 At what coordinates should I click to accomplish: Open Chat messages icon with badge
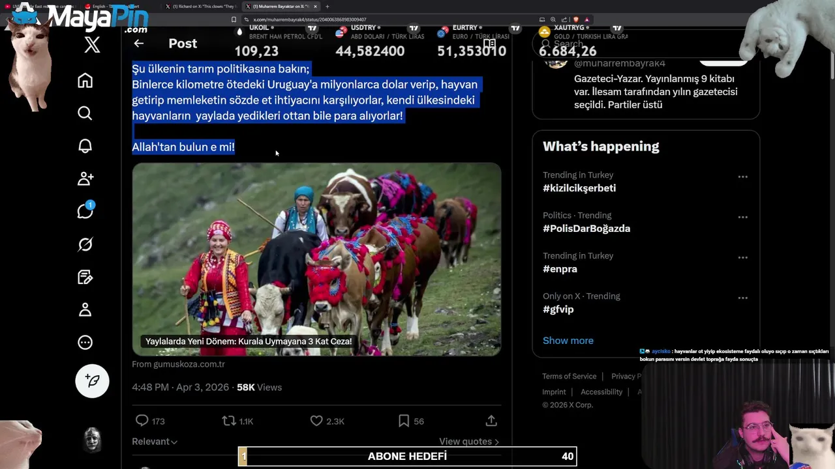click(85, 211)
